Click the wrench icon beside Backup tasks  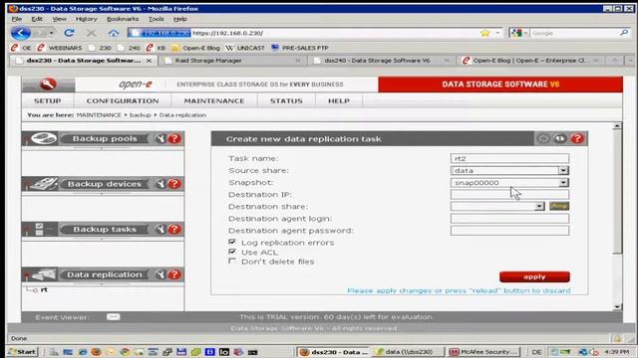pos(160,230)
